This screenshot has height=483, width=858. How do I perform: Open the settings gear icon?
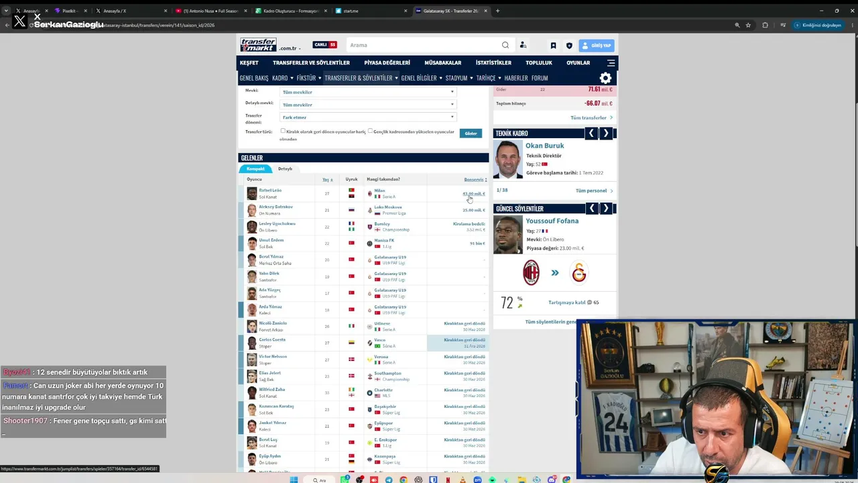click(x=605, y=78)
